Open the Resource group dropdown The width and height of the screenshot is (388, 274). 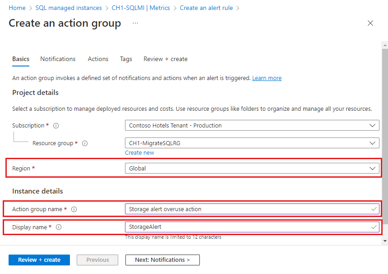(373, 143)
